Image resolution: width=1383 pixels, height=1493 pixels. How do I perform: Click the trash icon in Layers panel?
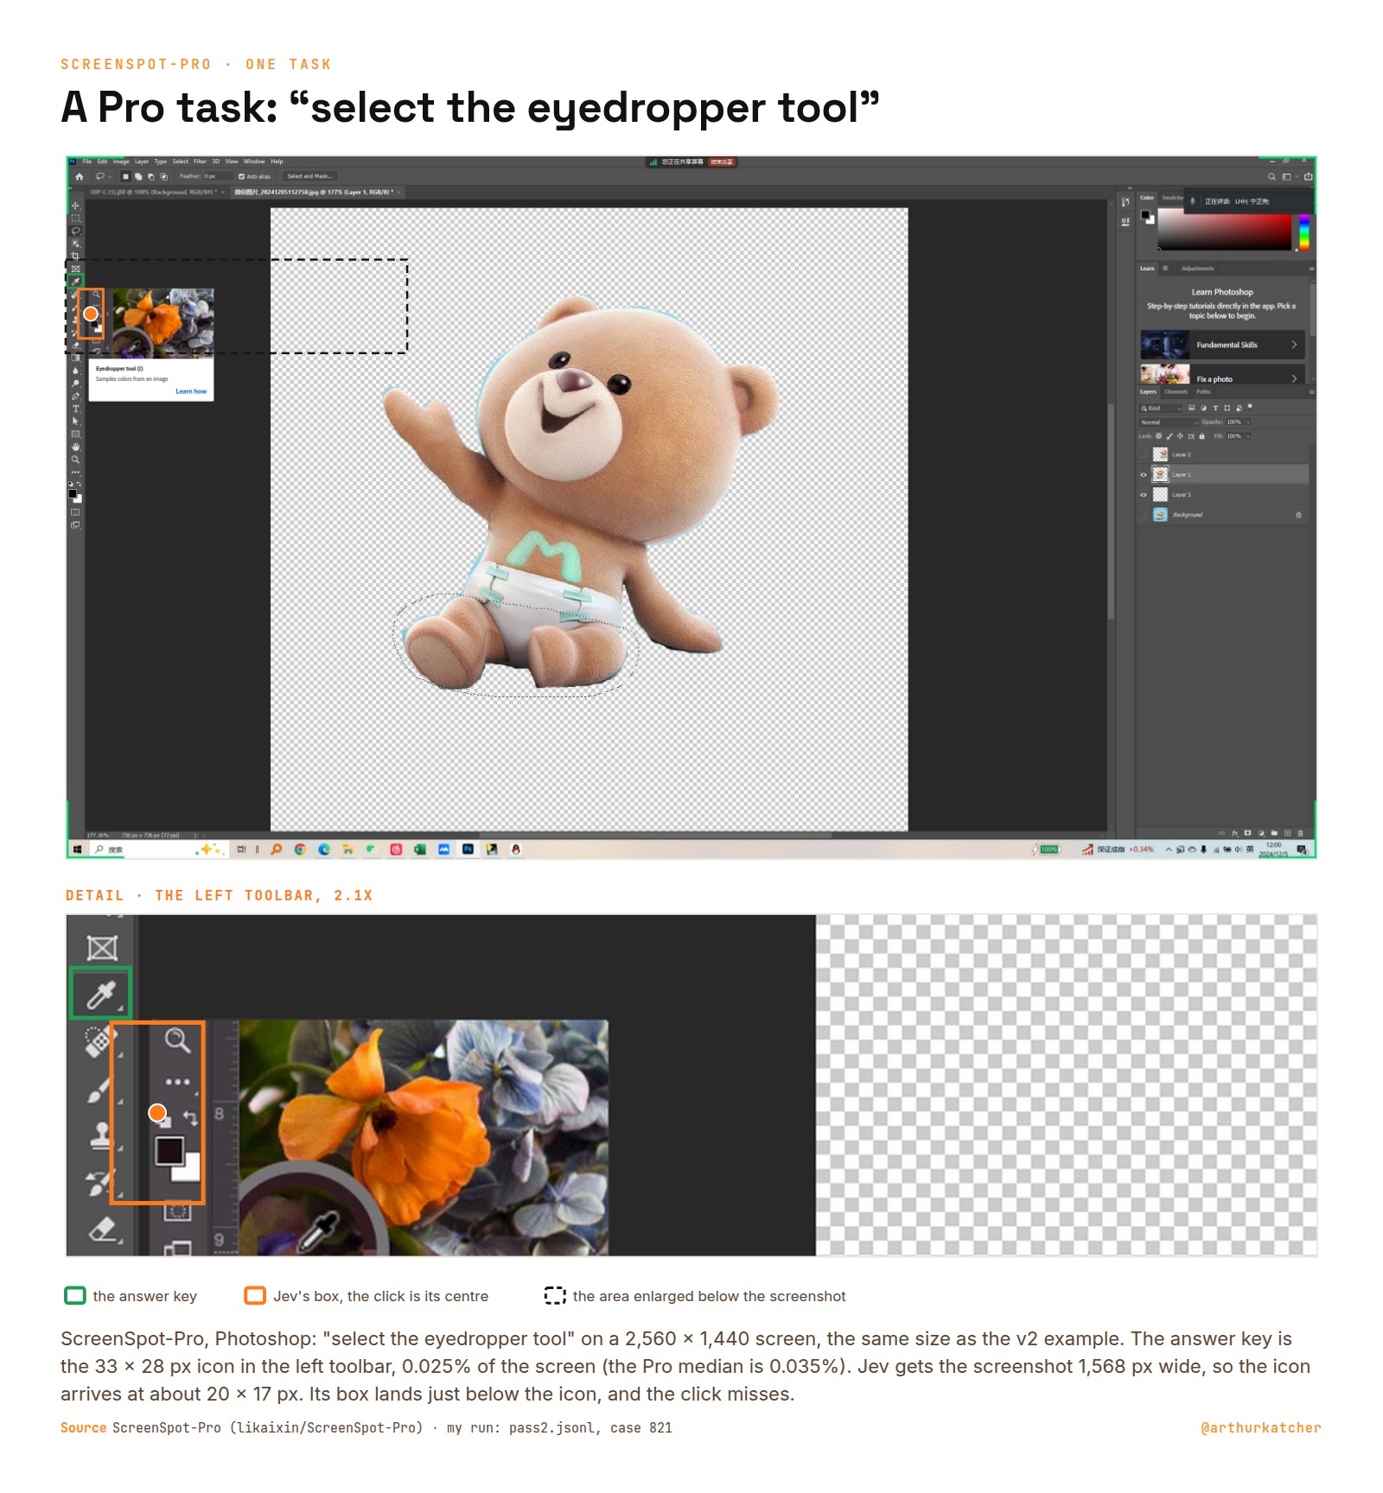pos(1300,833)
